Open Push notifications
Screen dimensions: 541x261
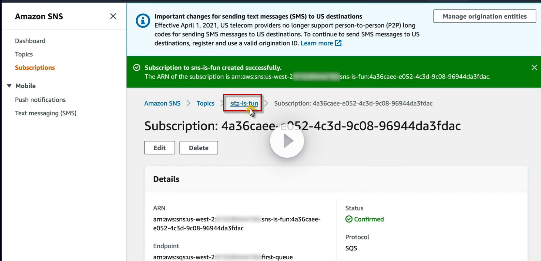pyautogui.click(x=40, y=100)
